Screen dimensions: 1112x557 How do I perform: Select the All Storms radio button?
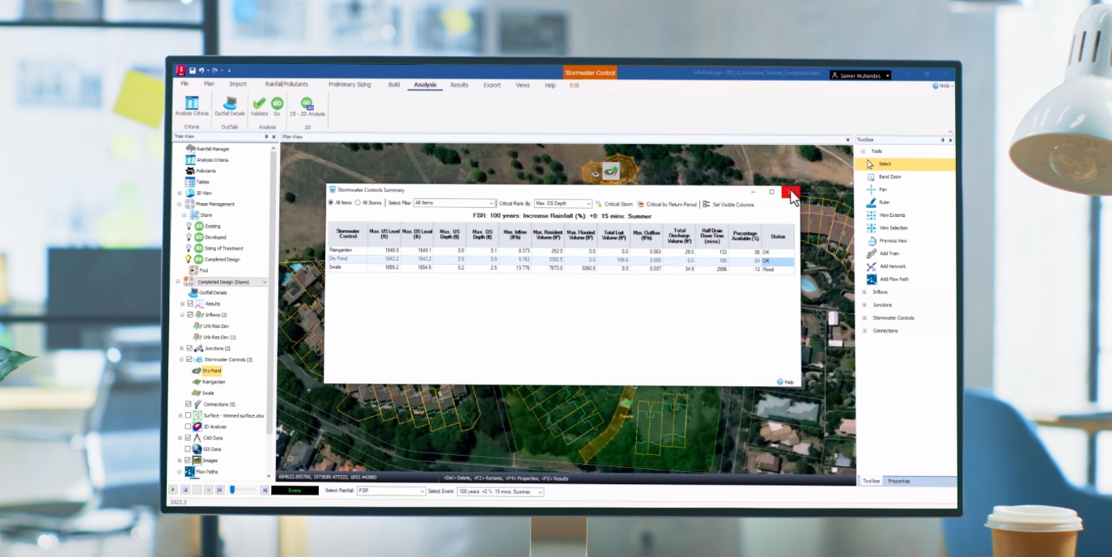357,203
